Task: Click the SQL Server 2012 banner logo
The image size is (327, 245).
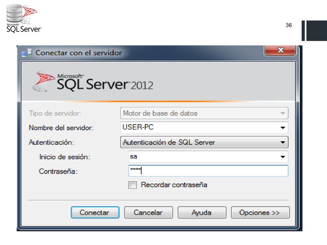Action: click(93, 82)
